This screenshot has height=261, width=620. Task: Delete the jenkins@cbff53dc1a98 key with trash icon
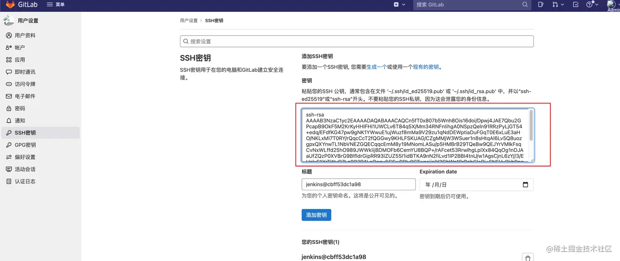528,258
